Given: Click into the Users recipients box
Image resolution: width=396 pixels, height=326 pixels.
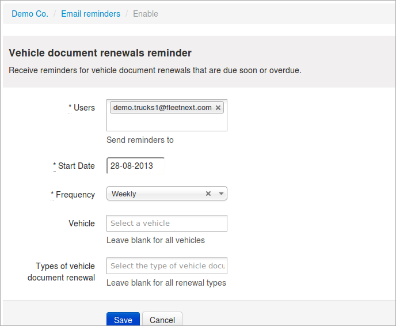Looking at the screenshot, I should coord(167,115).
